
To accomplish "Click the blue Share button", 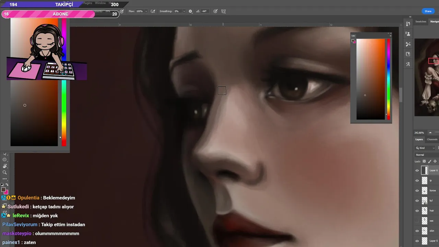I will point(428,11).
